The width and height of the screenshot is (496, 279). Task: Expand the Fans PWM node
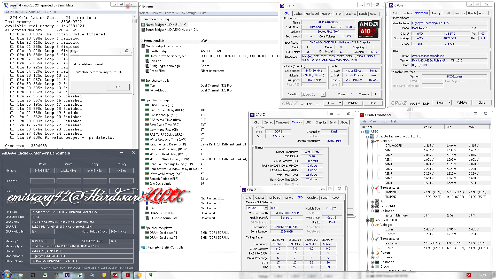373,206
